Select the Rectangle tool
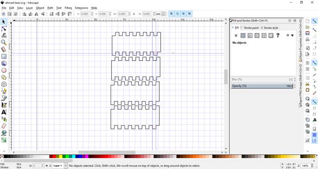 coord(4,56)
